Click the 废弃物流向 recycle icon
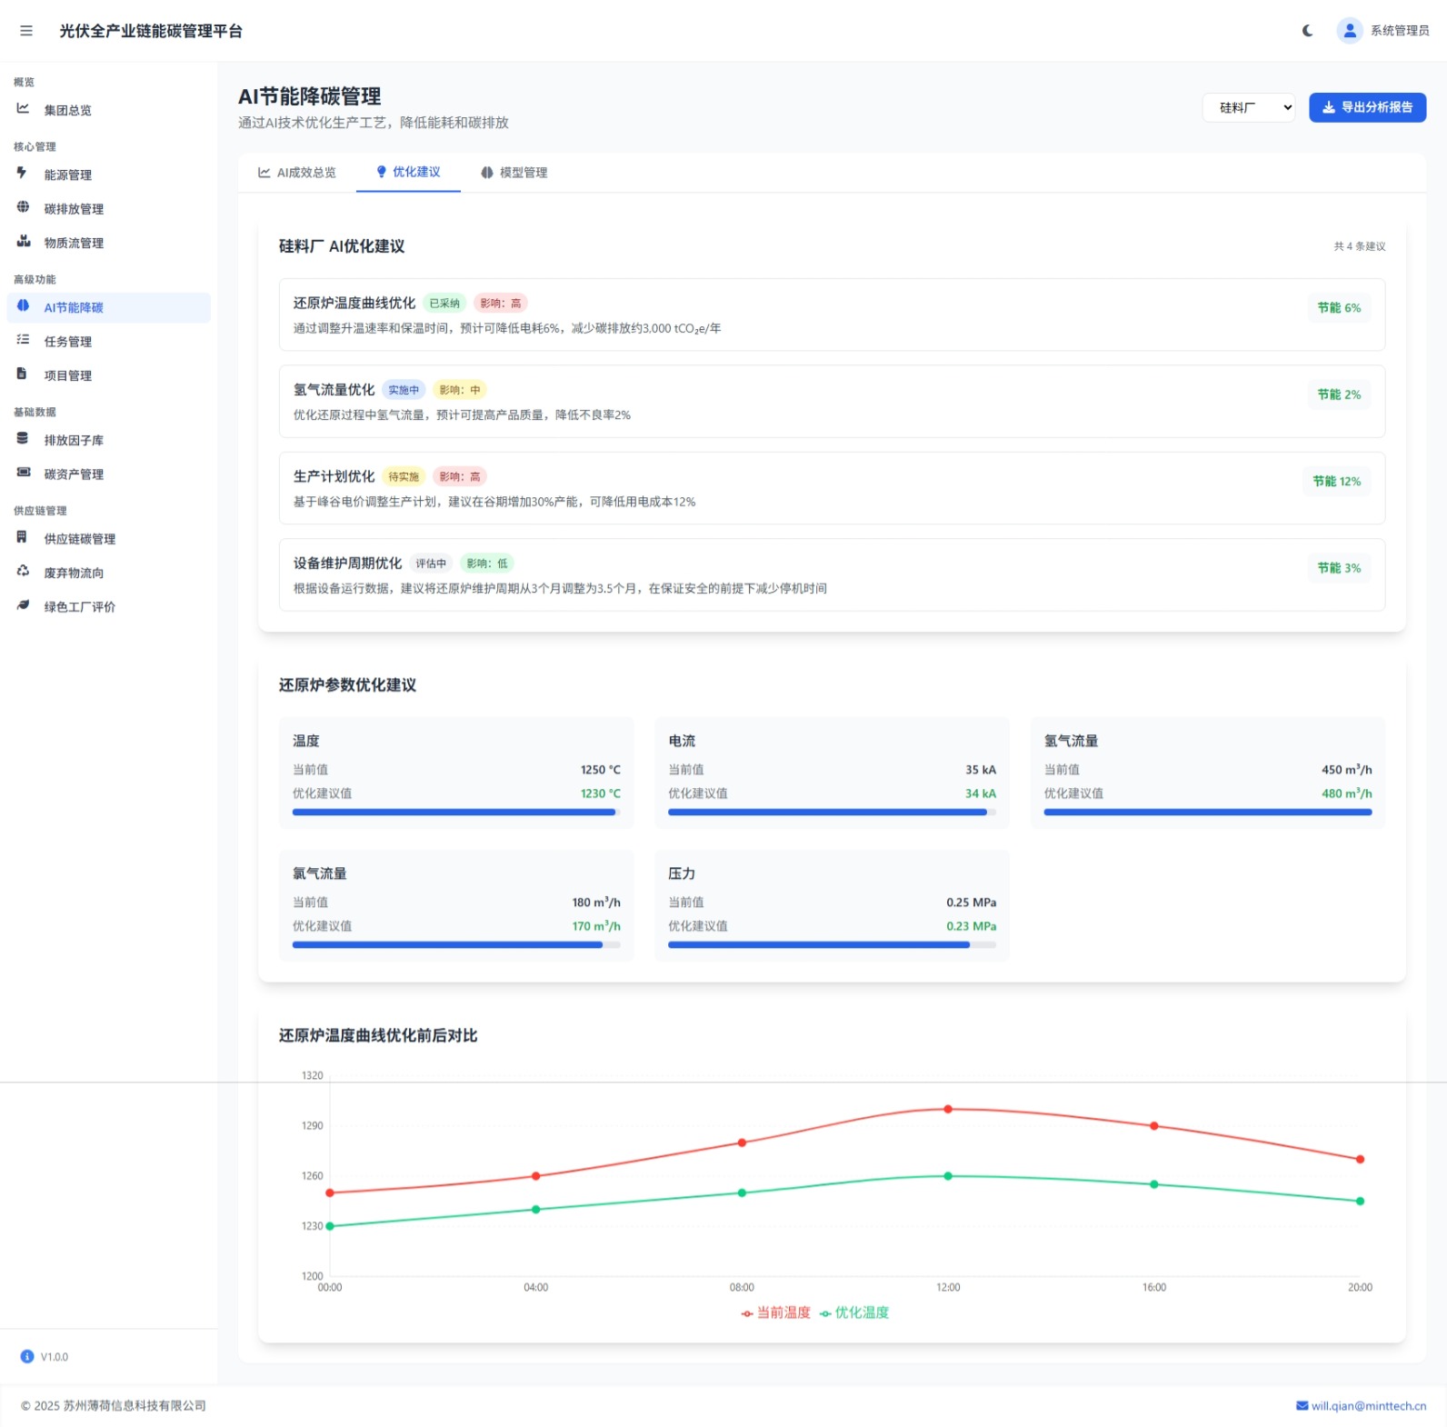 (23, 572)
